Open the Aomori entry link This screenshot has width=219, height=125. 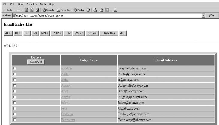(66, 85)
